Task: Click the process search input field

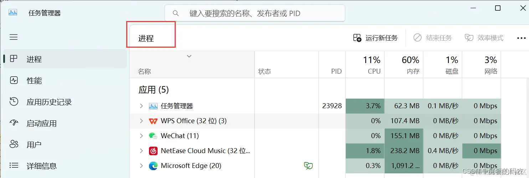Action: tap(255, 14)
